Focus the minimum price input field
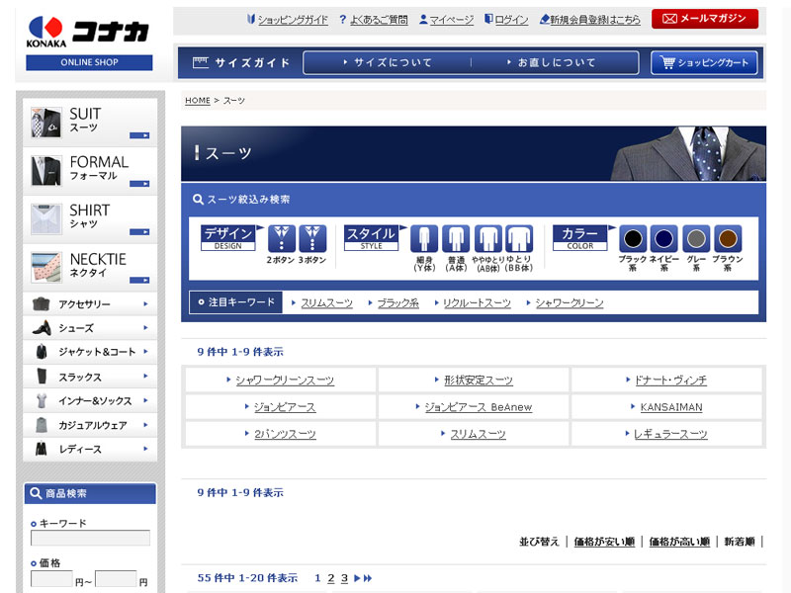The width and height of the screenshot is (791, 593). (x=51, y=579)
